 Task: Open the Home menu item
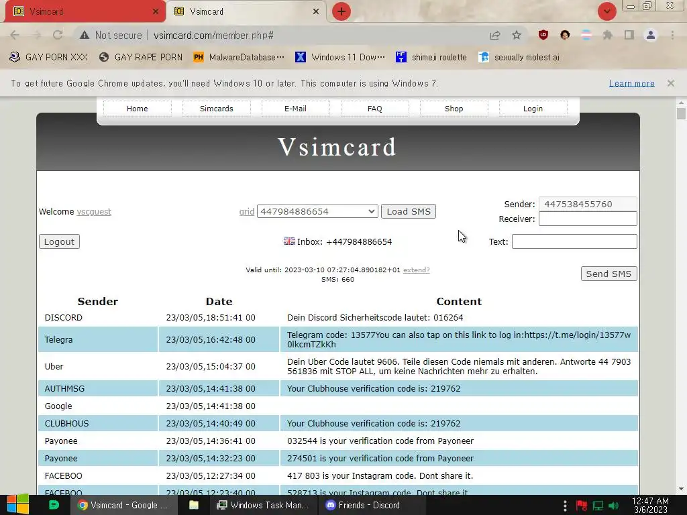137,109
